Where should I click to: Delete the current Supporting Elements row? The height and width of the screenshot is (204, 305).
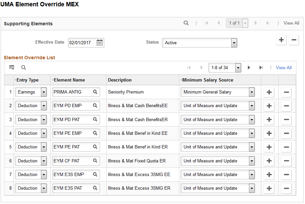coord(294,40)
